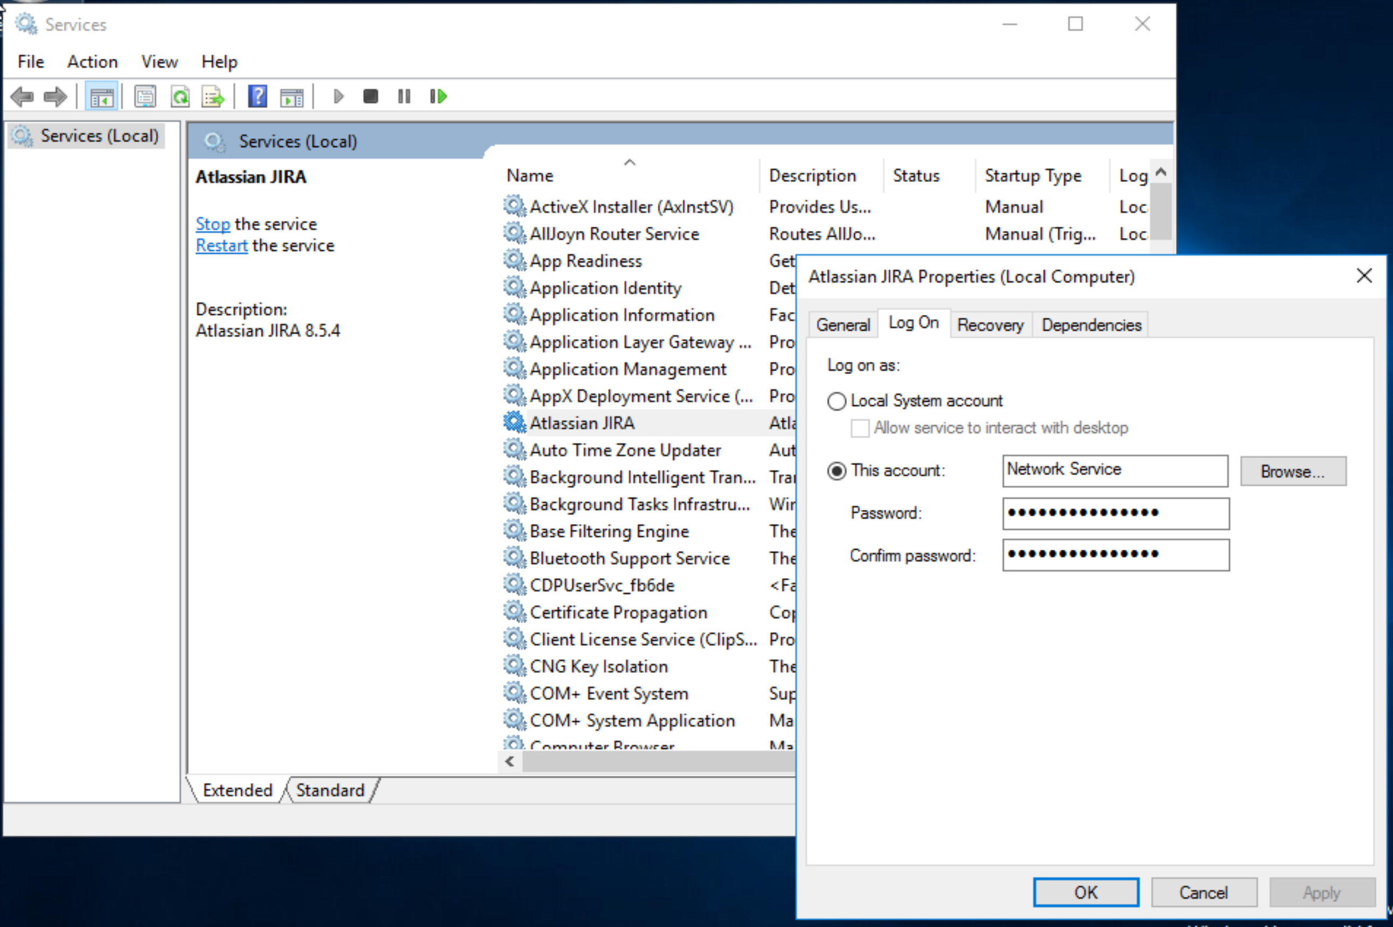Image resolution: width=1393 pixels, height=927 pixels.
Task: Select the Local System account radio button
Action: [837, 402]
